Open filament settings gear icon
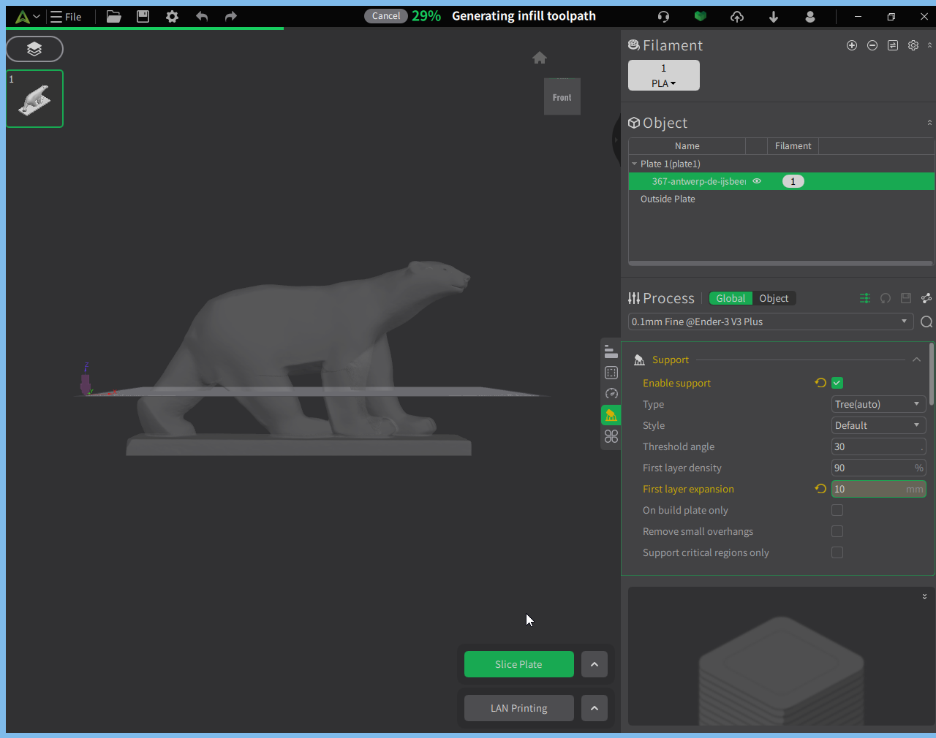Screen dimensions: 936x738 (913, 45)
